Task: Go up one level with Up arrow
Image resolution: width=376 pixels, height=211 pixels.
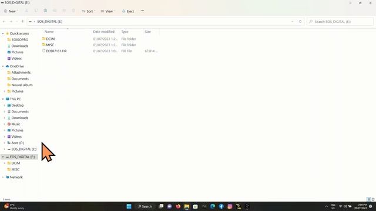Action: 22,22
